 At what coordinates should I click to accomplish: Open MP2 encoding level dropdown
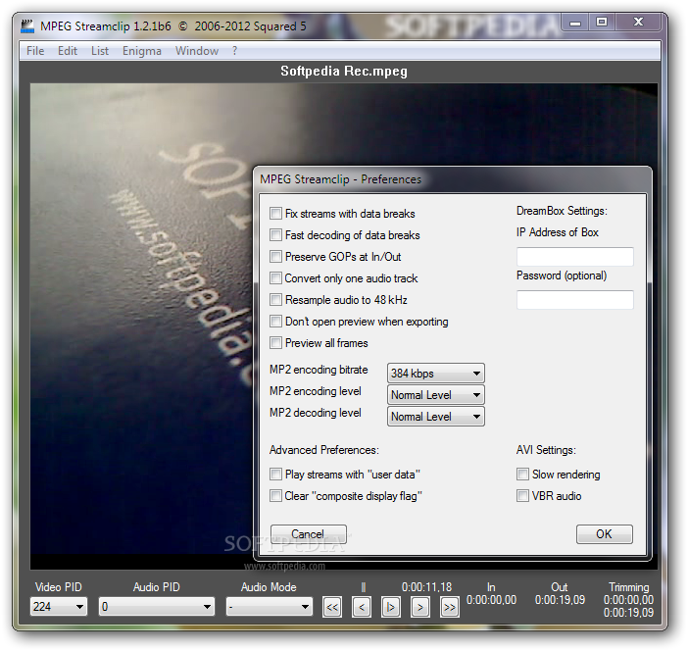(436, 395)
